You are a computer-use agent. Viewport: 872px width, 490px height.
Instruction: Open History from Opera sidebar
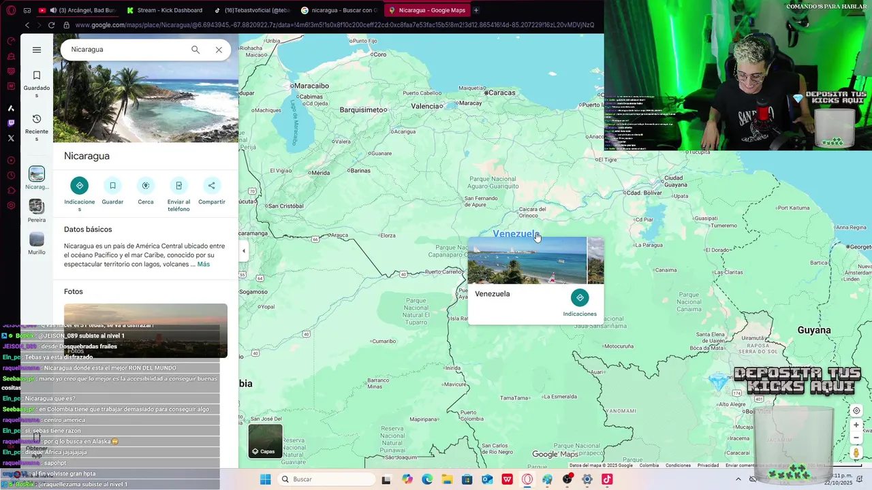[x=11, y=176]
